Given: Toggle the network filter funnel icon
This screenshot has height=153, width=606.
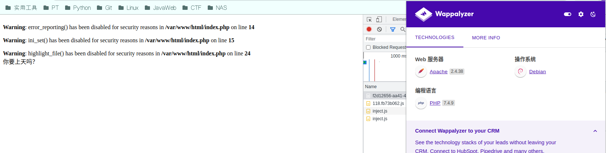Looking at the screenshot, I should tap(393, 29).
